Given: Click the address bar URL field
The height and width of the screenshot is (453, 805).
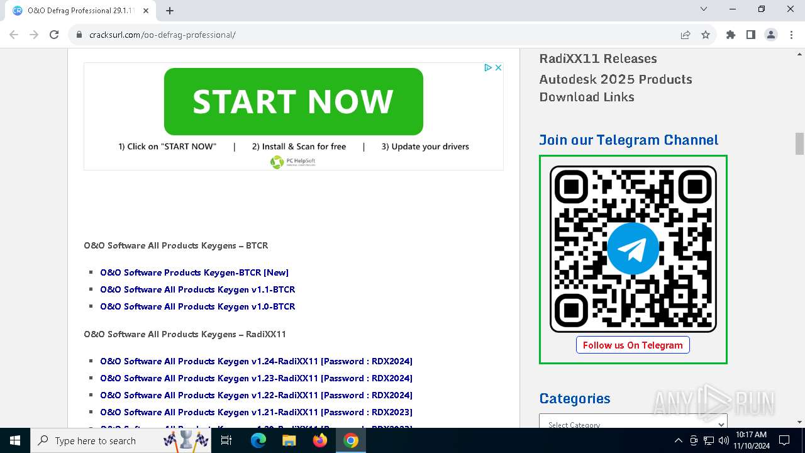Looking at the screenshot, I should tap(377, 35).
